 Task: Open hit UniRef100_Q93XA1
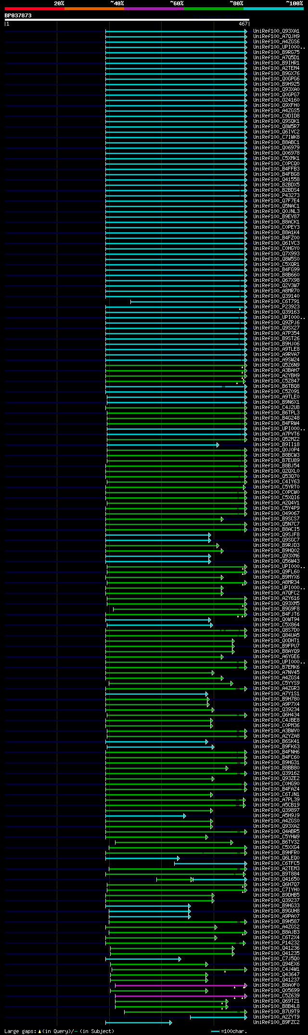click(276, 31)
